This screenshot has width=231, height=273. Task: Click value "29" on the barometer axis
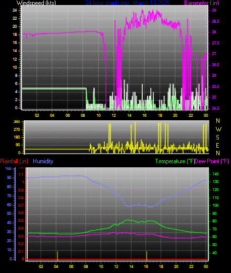214,10
